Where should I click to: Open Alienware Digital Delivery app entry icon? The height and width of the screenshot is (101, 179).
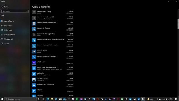[x=34, y=12]
